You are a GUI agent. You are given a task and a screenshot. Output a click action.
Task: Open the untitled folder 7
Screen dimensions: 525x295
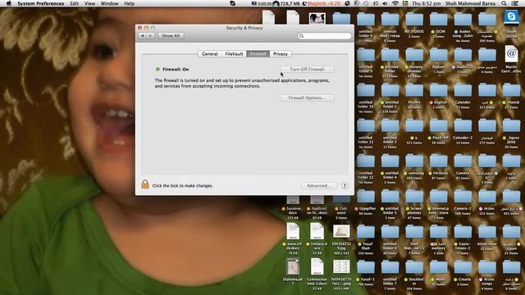tap(390, 268)
